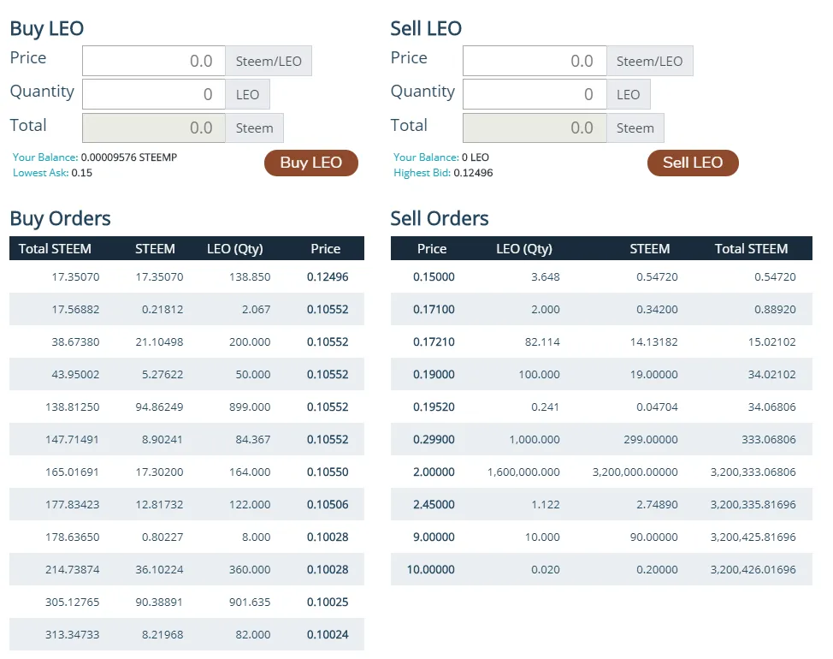Select buy order price 0.10550

[x=328, y=472]
